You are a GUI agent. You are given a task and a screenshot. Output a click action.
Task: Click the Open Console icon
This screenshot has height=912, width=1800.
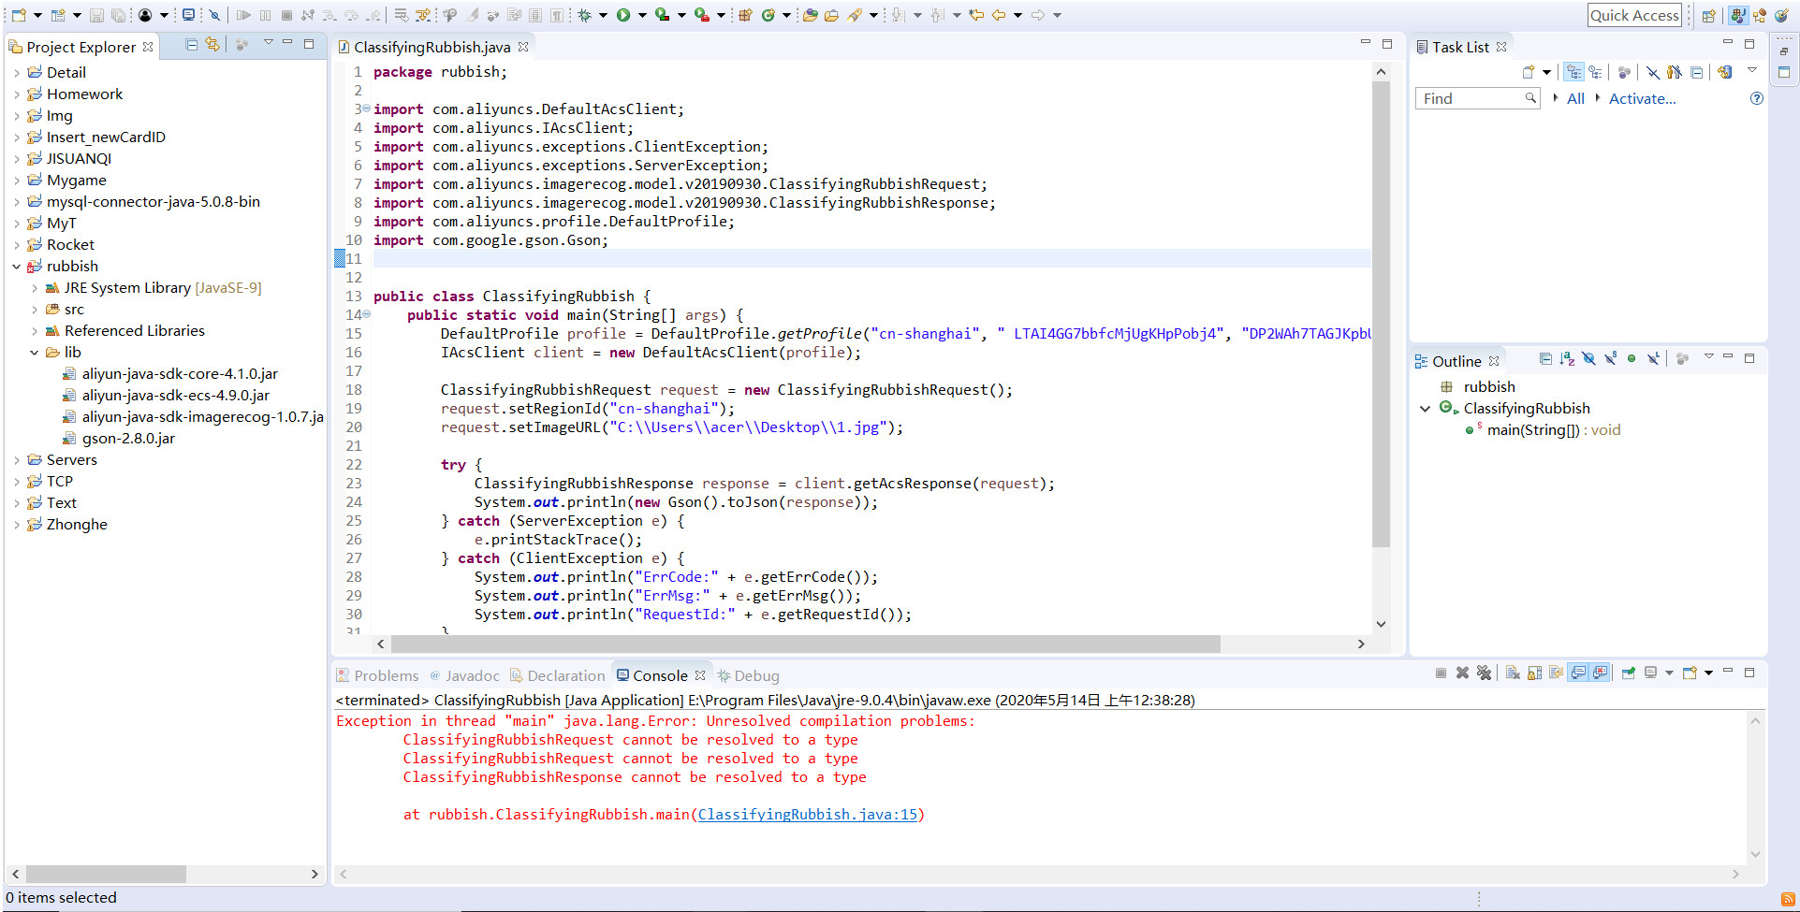pos(1690,673)
